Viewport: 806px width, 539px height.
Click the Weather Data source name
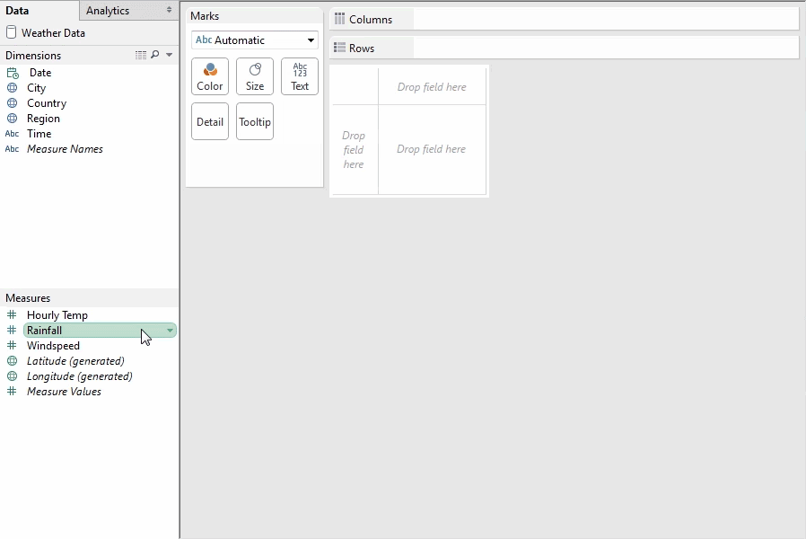tap(52, 32)
